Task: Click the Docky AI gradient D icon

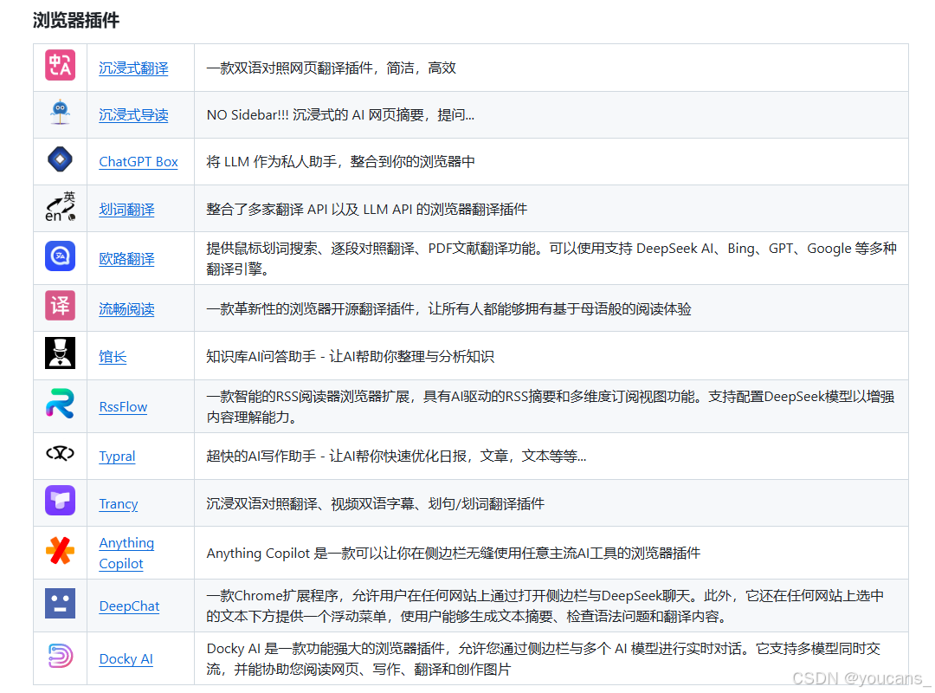Action: click(x=60, y=656)
